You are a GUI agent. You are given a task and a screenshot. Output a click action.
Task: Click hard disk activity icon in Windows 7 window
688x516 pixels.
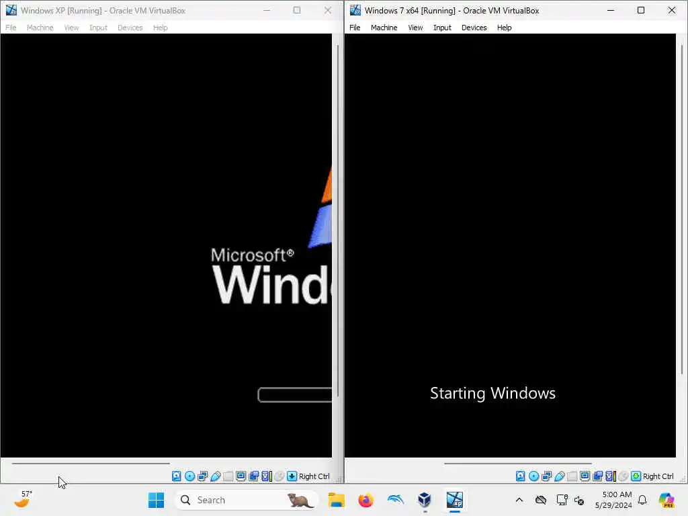(x=521, y=476)
